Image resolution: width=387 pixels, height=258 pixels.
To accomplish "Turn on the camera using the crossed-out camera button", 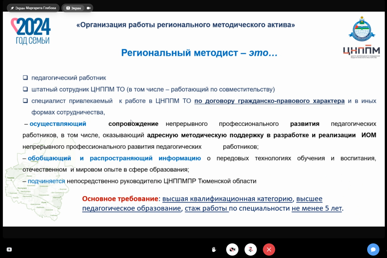I will point(232,250).
